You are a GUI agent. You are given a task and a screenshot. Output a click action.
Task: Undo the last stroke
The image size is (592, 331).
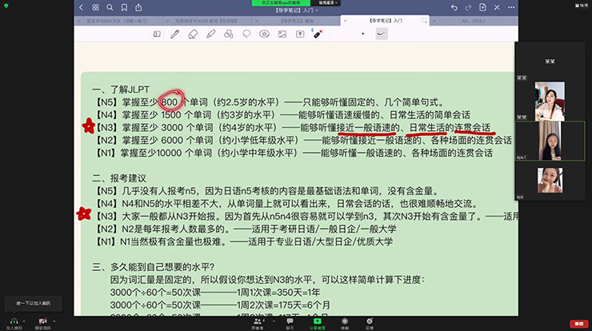pyautogui.click(x=454, y=7)
